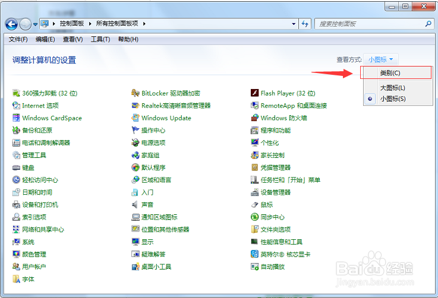
Task: Click the 轻松访问中心 icon
Action: 16,180
